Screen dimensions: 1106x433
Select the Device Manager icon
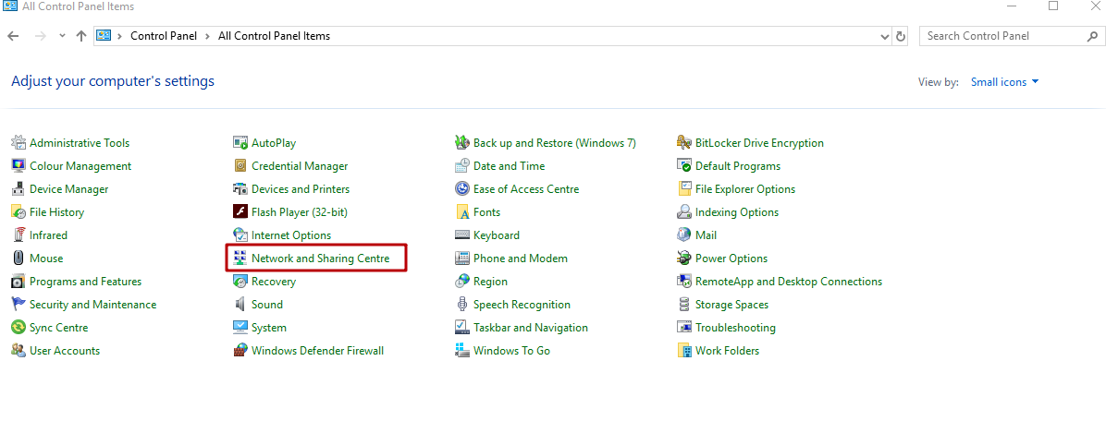(18, 189)
